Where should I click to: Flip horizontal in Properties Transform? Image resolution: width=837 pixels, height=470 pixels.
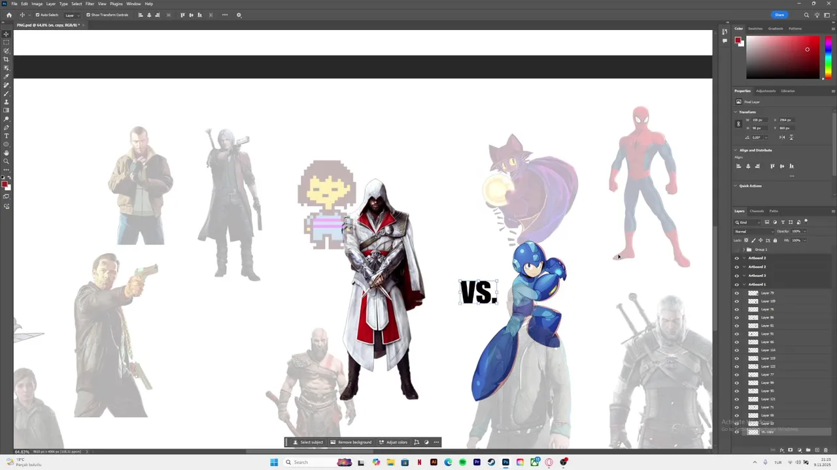[x=782, y=137]
